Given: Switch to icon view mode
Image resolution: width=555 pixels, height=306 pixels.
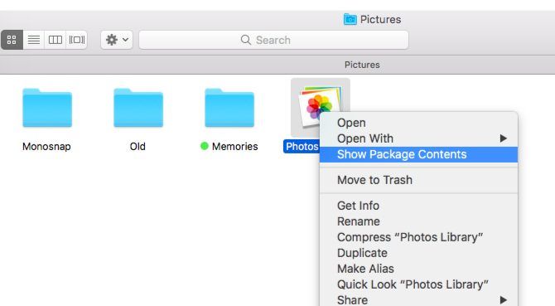Looking at the screenshot, I should click(x=12, y=40).
